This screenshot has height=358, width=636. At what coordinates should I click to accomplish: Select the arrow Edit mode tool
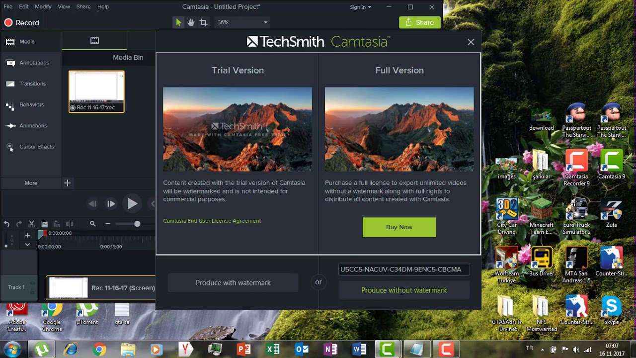pyautogui.click(x=178, y=22)
